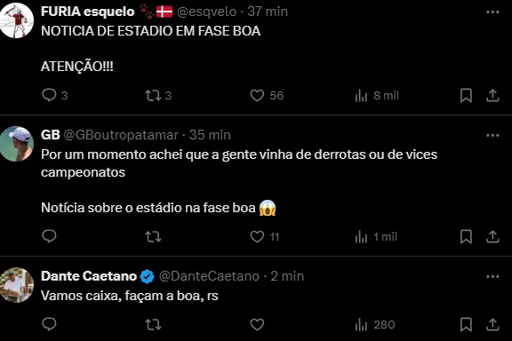Bookmark FURIA esquelo's tweet
512x341 pixels.
pyautogui.click(x=466, y=96)
